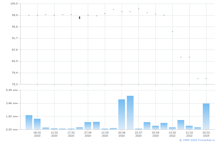This screenshot has width=217, height=142.
Task: Click the 21.02 2022 date label
Action: (x=189, y=134)
